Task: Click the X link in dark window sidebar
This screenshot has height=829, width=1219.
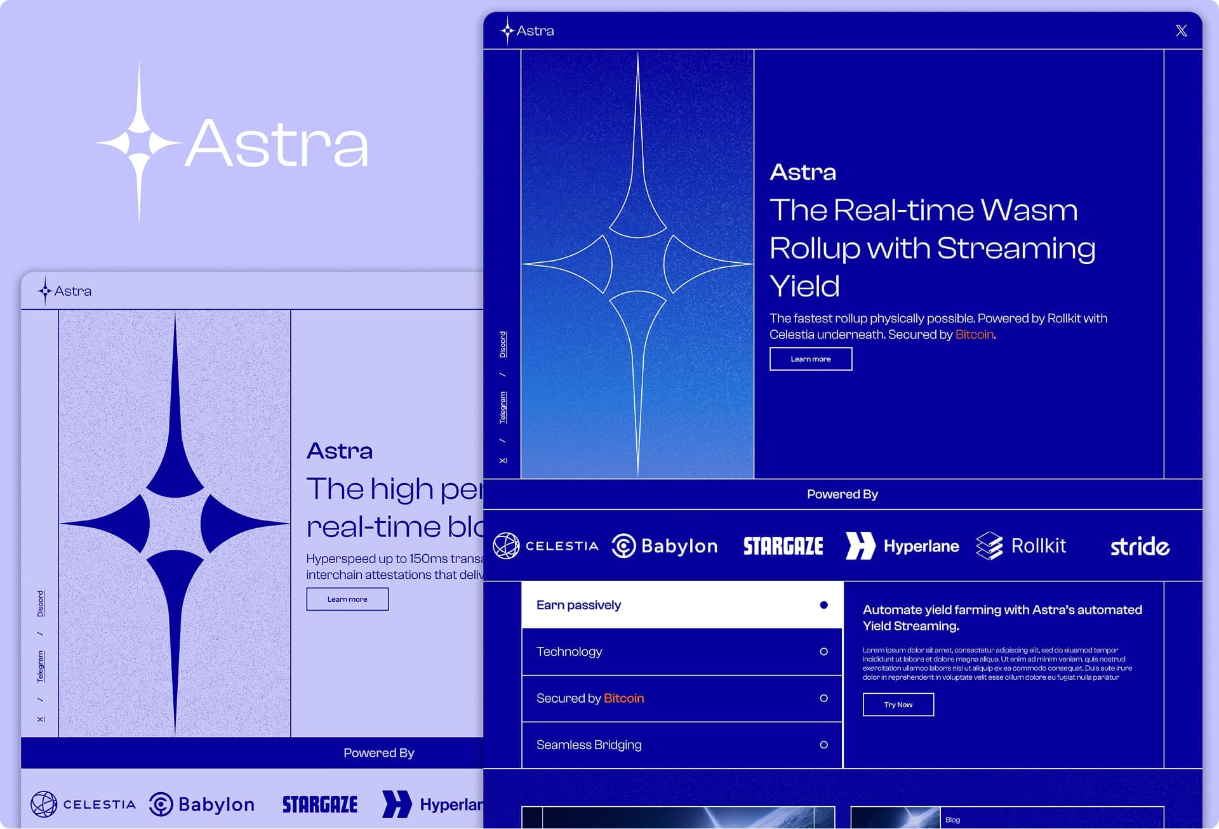Action: coord(503,460)
